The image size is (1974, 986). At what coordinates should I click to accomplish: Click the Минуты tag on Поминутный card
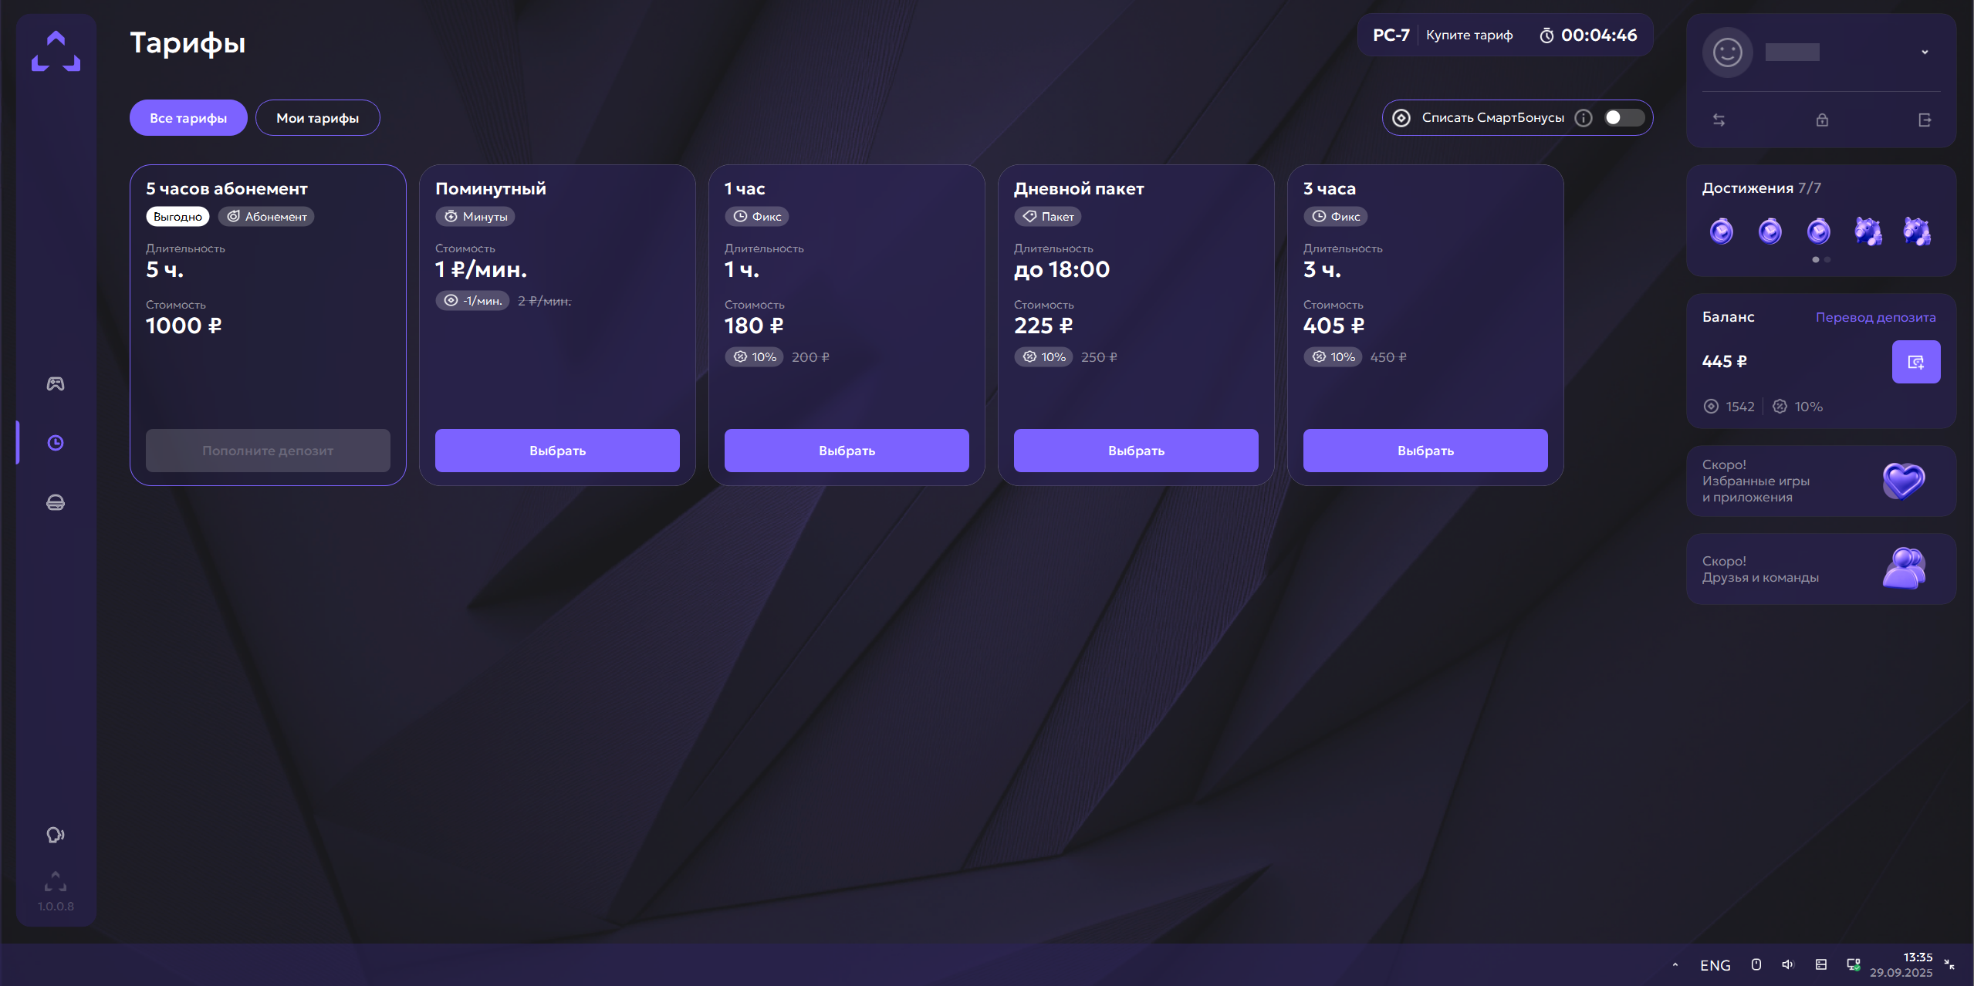click(475, 217)
